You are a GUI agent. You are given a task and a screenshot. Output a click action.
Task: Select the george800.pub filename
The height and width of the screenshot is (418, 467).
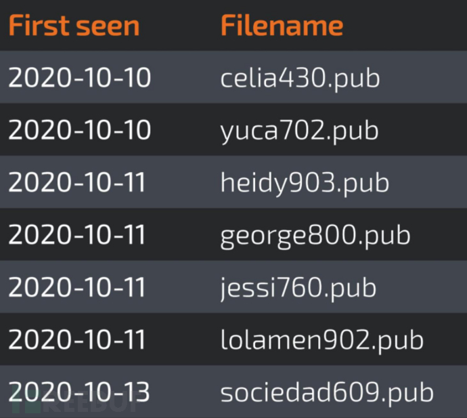click(315, 235)
